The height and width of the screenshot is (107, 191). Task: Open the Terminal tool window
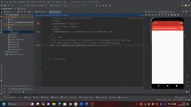click(x=55, y=97)
